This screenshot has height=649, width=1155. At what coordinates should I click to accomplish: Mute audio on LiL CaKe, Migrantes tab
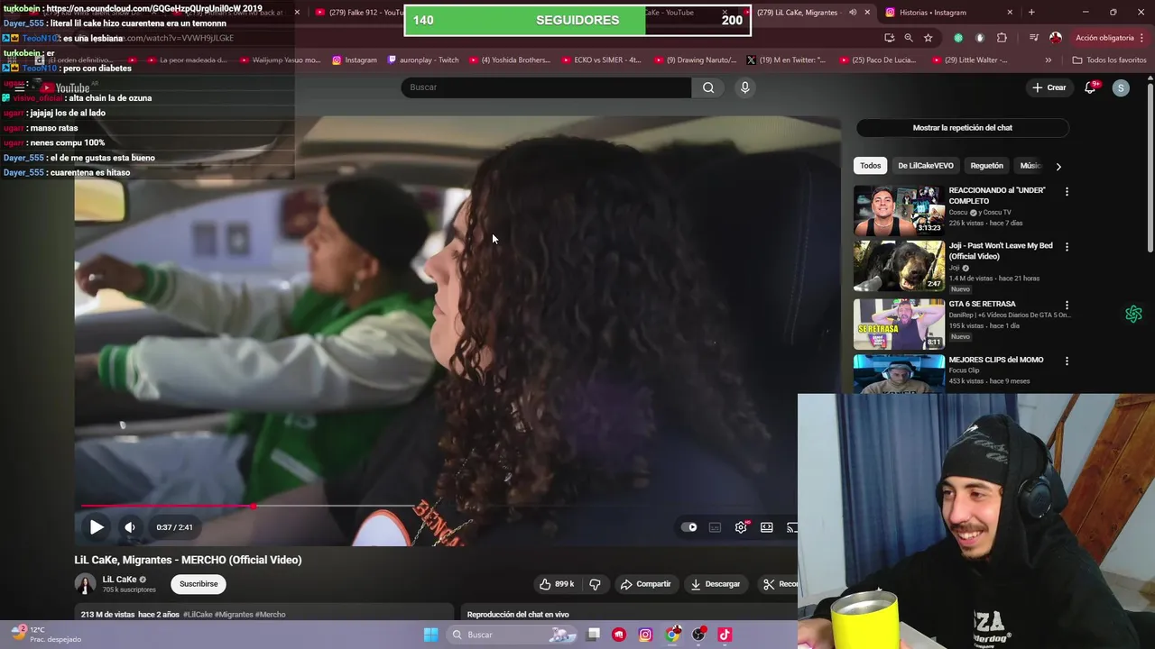click(853, 13)
